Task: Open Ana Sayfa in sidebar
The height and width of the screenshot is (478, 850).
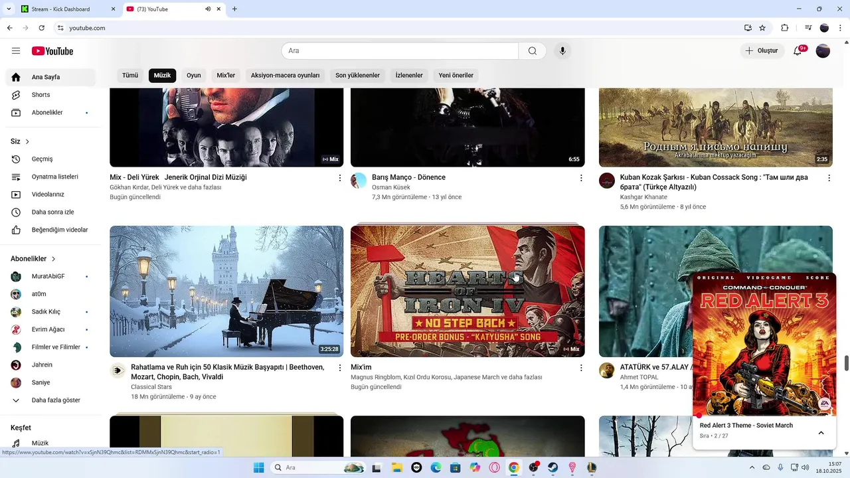Action: pos(50,77)
